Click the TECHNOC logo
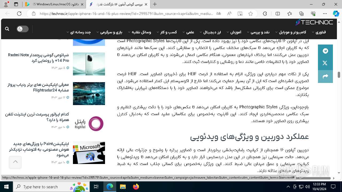342x192 pixels. (314, 22)
